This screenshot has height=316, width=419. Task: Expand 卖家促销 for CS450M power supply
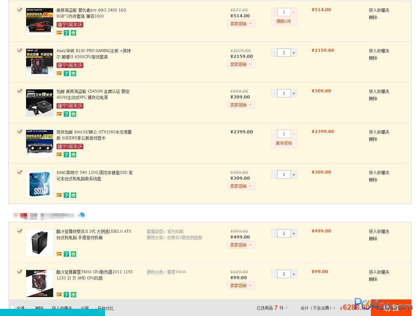click(241, 105)
